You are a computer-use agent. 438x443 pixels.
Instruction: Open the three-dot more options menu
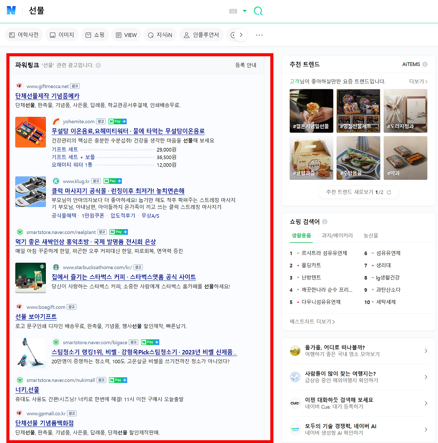[x=259, y=35]
